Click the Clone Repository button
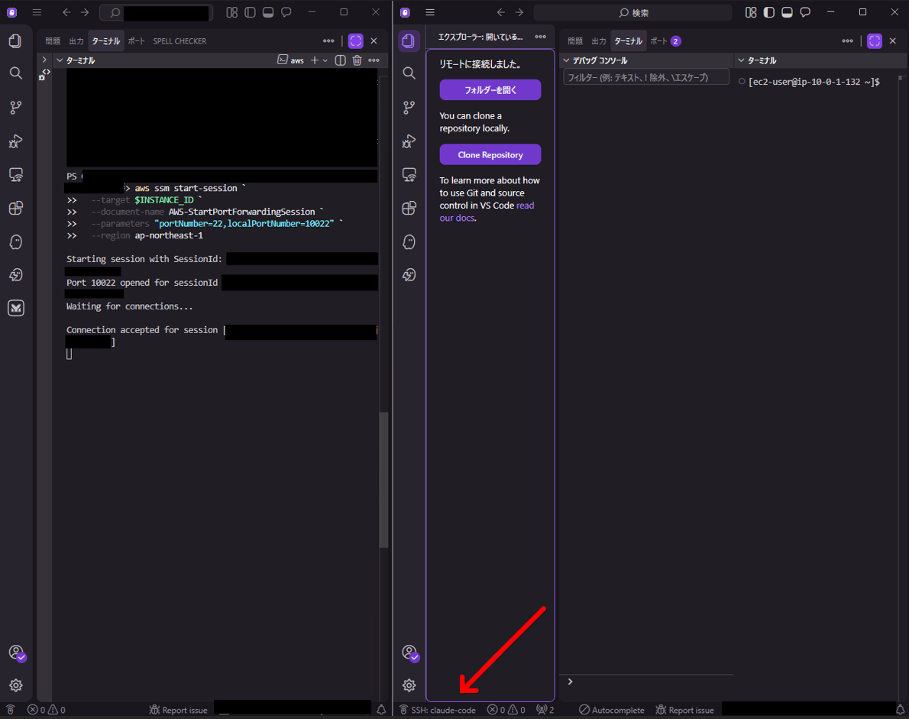The image size is (909, 719). click(x=490, y=154)
